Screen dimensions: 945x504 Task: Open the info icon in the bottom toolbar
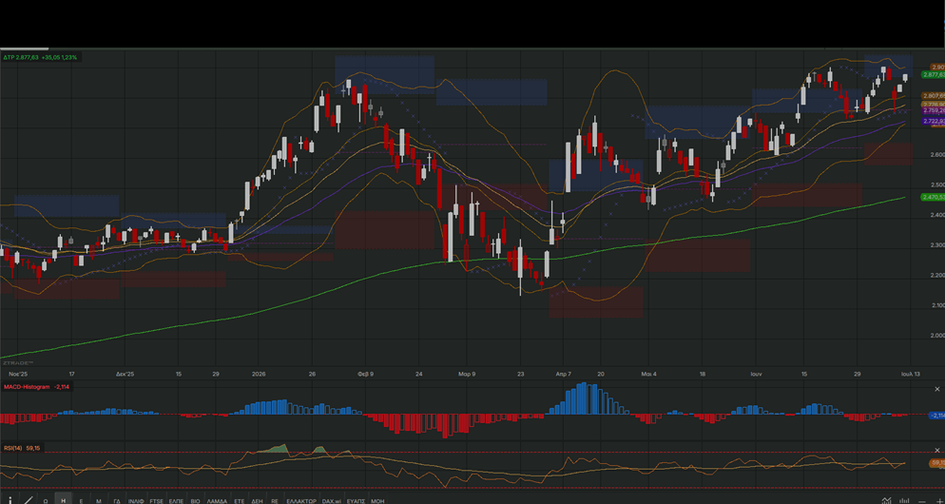click(10, 500)
